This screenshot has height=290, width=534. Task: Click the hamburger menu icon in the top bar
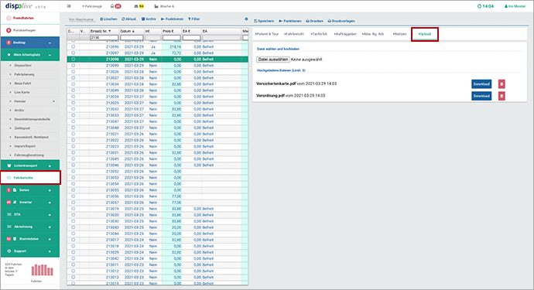[x=69, y=6]
